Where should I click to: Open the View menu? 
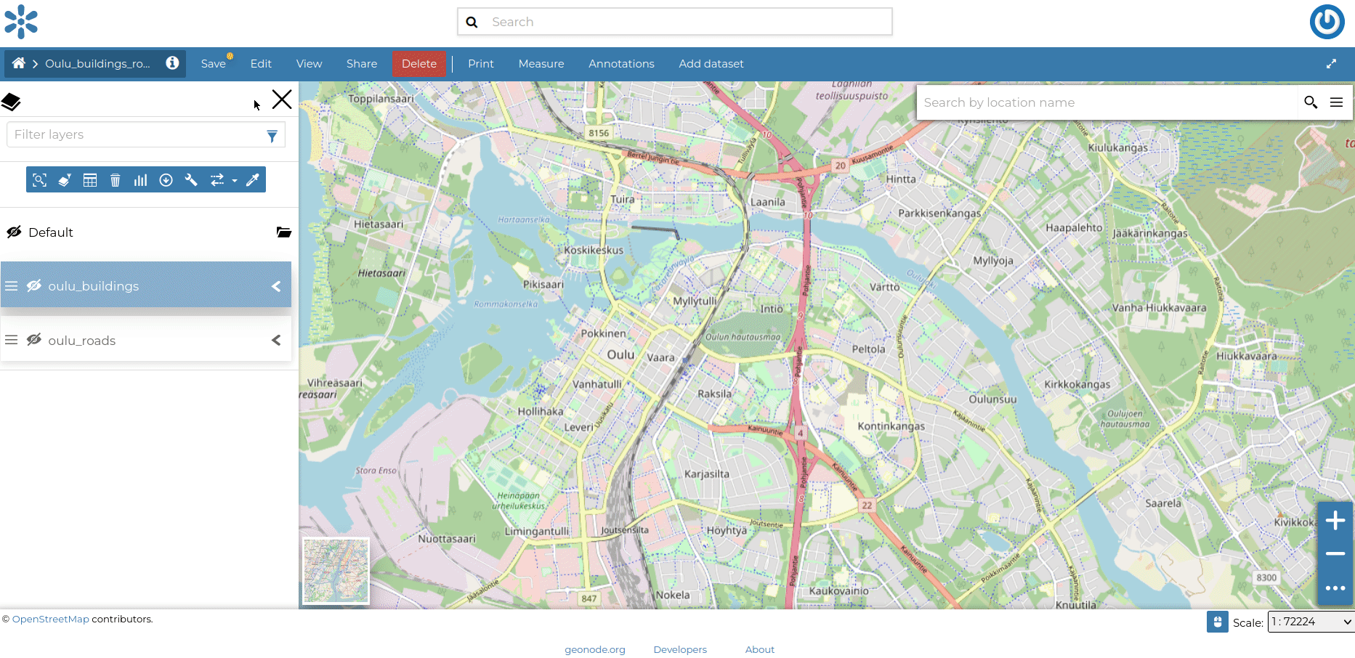(x=309, y=64)
